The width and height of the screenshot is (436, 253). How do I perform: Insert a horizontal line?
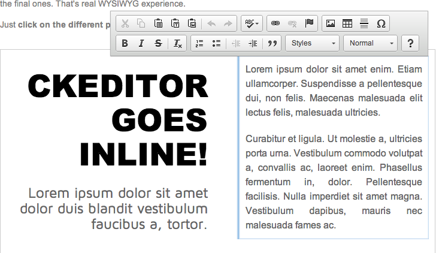point(364,23)
